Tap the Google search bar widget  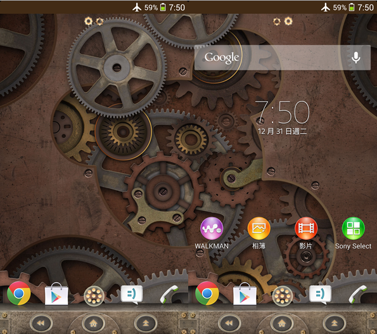(282, 58)
